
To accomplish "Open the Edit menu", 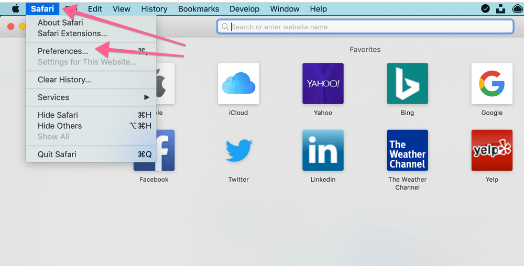I will (95, 9).
